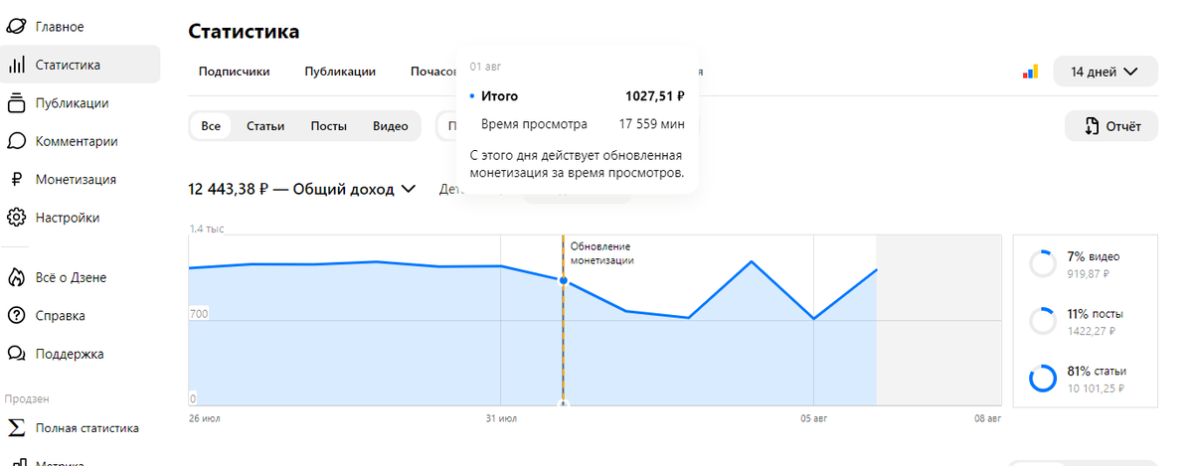Open the Главное planet icon

click(x=17, y=27)
